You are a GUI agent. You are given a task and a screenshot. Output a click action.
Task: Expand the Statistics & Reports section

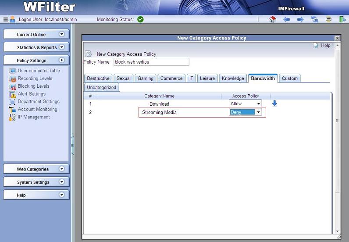click(x=62, y=47)
